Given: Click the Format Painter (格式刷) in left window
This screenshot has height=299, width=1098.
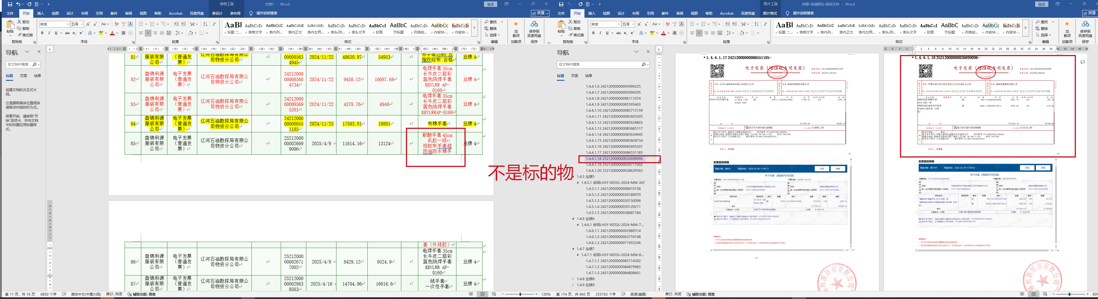Looking at the screenshot, I should click(25, 35).
